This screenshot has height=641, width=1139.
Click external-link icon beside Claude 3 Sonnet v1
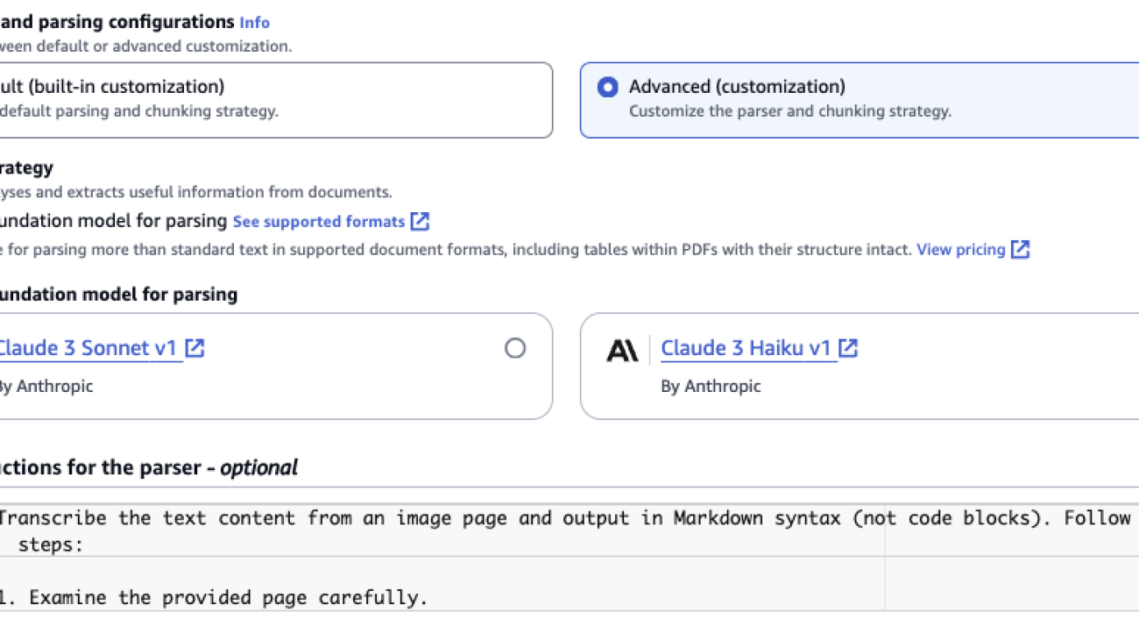(x=195, y=348)
